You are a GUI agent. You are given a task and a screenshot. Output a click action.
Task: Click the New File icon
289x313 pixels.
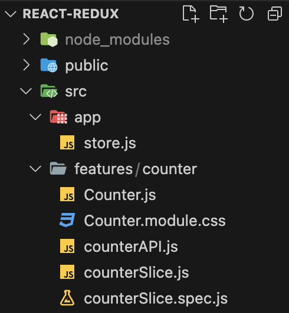point(191,14)
